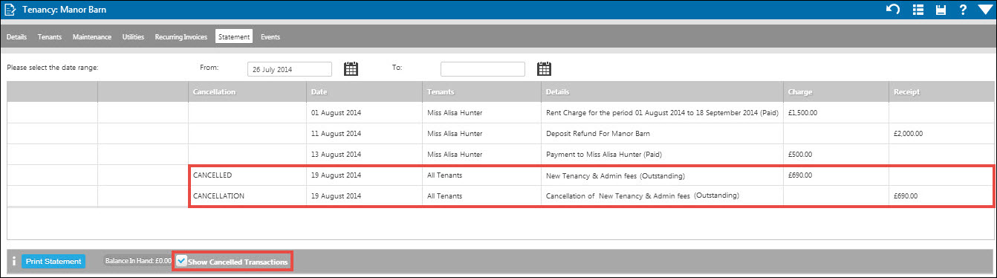Select the Statement tab
The height and width of the screenshot is (278, 997).
[x=234, y=36]
